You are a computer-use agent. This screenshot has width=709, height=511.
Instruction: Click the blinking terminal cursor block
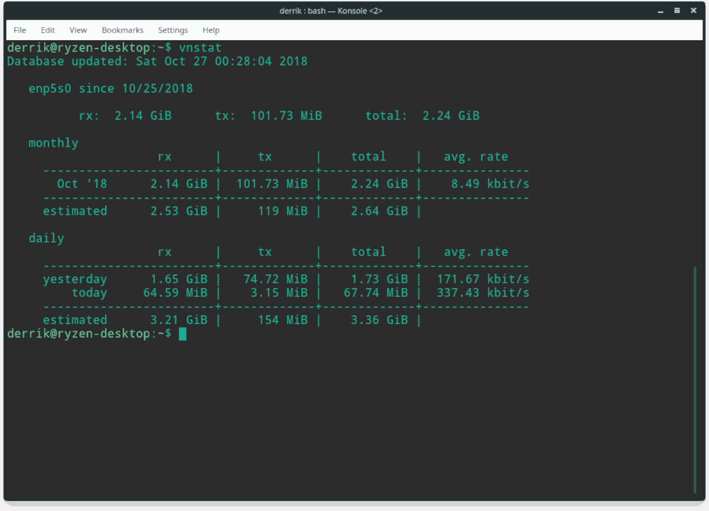tap(183, 334)
